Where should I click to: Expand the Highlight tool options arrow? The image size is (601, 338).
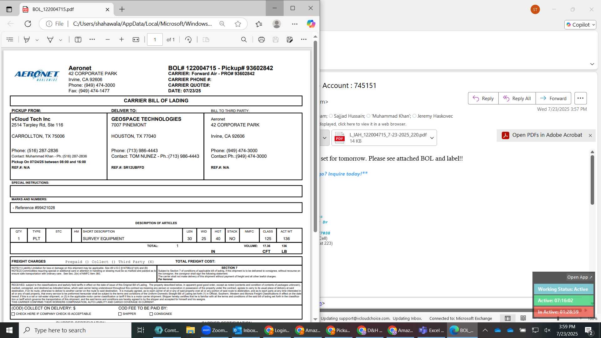[37, 40]
